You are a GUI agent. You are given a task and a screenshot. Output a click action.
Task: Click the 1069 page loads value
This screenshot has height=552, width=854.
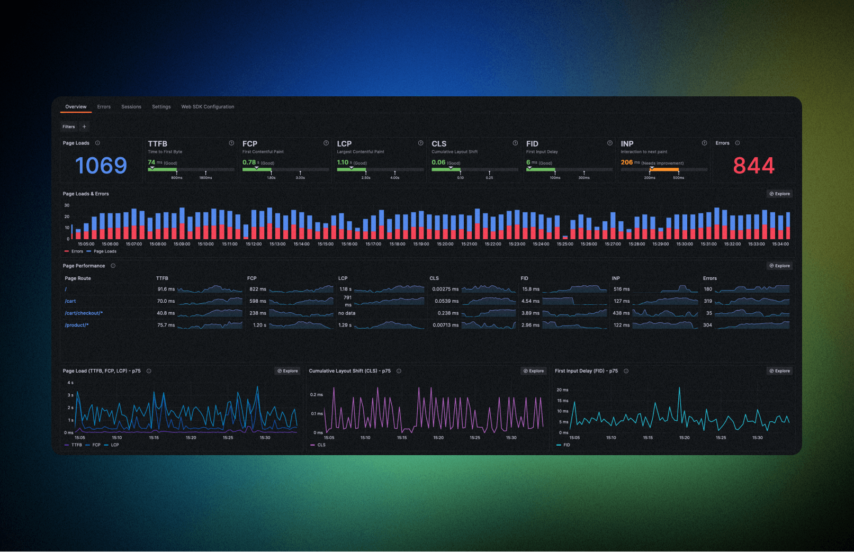click(101, 166)
